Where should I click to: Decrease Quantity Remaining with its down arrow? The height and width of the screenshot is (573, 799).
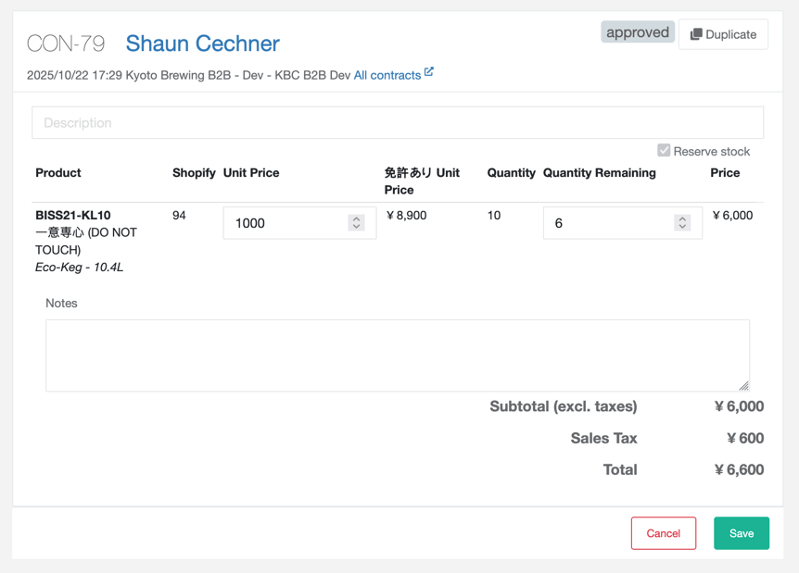point(683,228)
